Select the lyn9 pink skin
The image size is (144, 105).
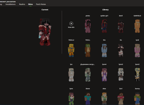tap(137, 50)
